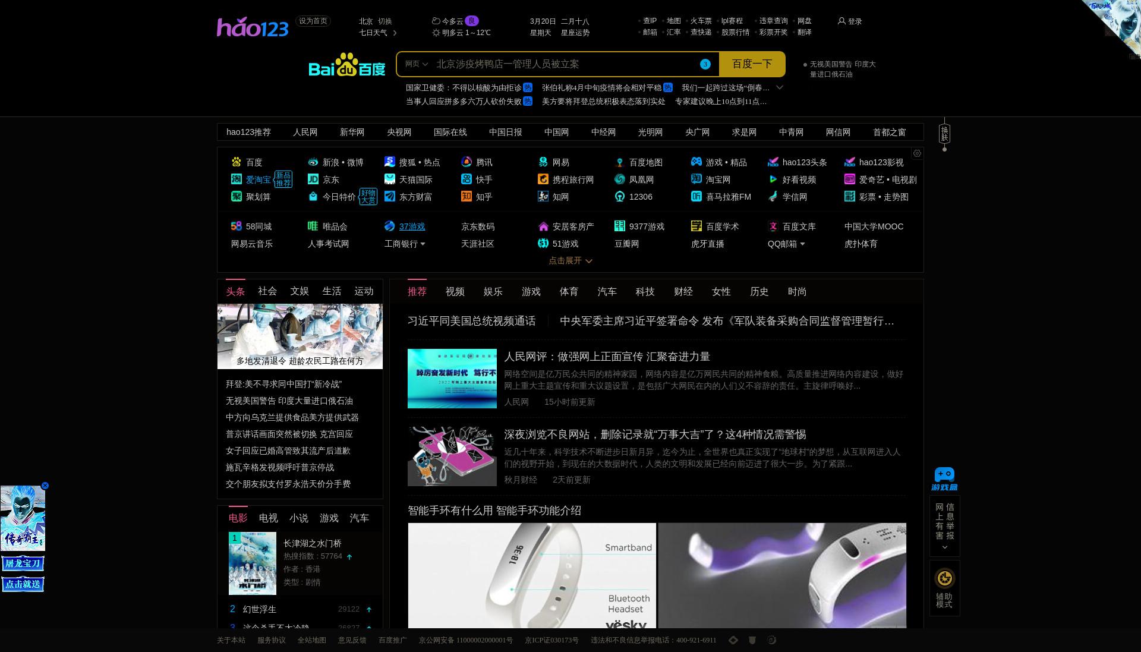Viewport: 1141px width, 652px height.
Task: Open the 安居客房产 icon link
Action: (x=543, y=226)
